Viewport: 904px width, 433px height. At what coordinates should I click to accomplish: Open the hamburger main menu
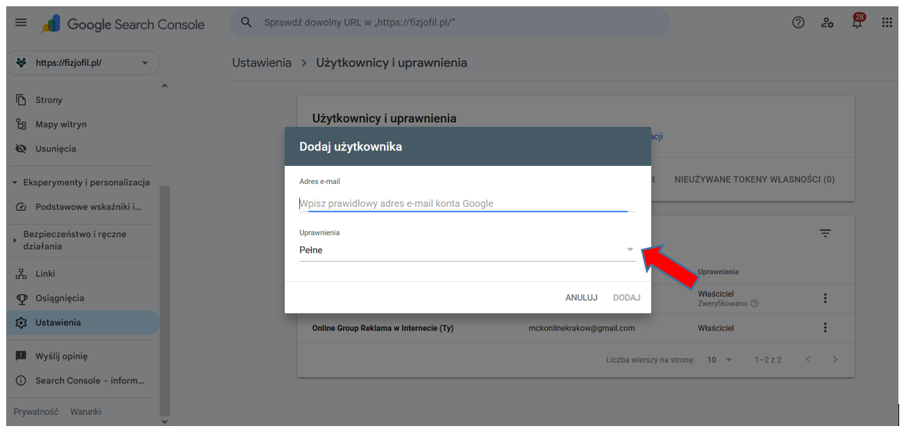(x=21, y=23)
